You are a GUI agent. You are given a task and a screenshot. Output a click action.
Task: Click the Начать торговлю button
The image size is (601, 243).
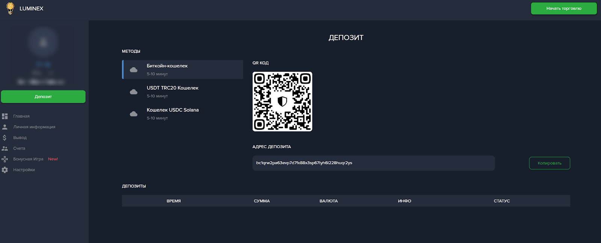(x=563, y=9)
